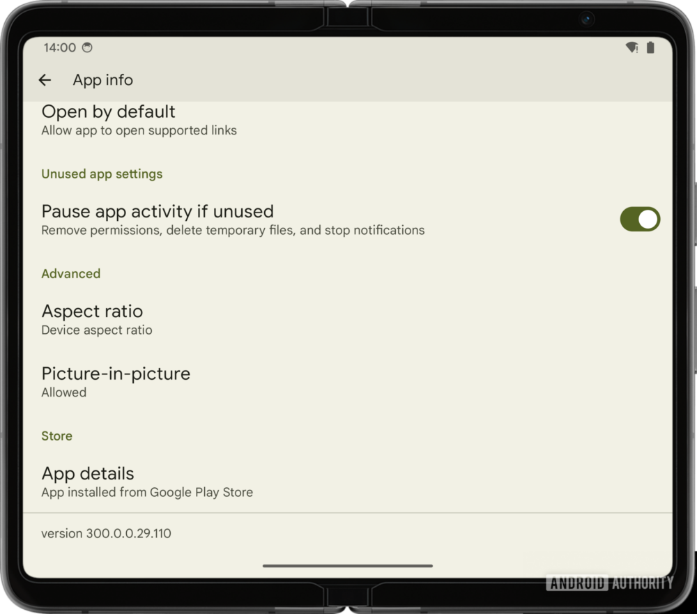Tap the Unused app settings header

pyautogui.click(x=102, y=174)
